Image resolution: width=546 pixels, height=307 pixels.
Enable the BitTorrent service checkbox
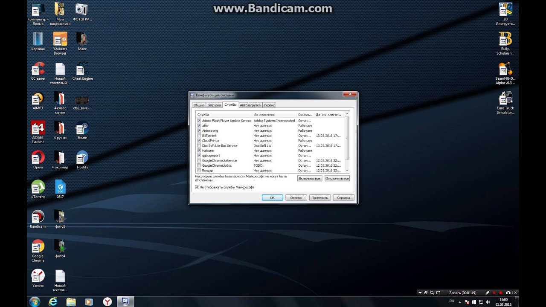[x=199, y=136]
